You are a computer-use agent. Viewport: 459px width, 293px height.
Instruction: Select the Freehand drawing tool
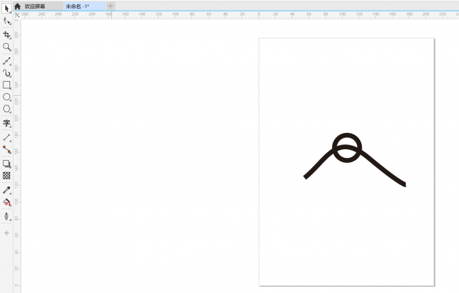pos(7,61)
